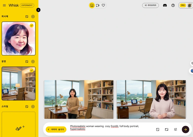The height and width of the screenshot is (137, 193).
Task: Open the aspect ratio icon
Action: point(167,130)
